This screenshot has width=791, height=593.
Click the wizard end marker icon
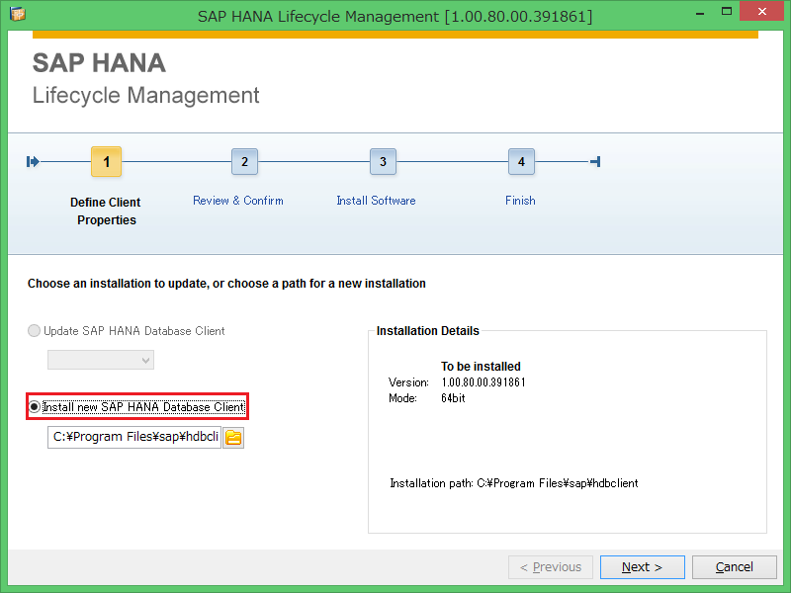coord(595,162)
